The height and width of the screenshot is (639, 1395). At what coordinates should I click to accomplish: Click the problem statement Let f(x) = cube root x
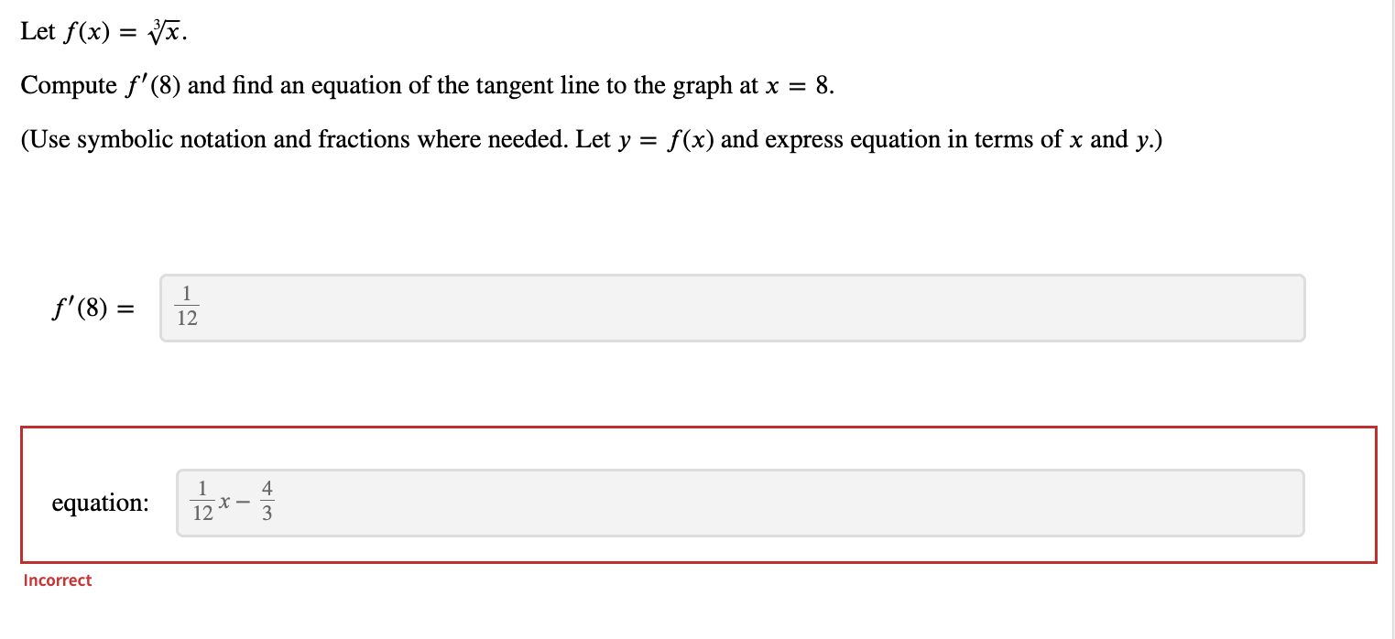pyautogui.click(x=101, y=29)
